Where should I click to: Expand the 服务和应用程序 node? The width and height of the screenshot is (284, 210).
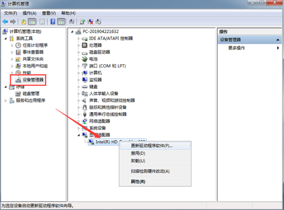pos(5,101)
